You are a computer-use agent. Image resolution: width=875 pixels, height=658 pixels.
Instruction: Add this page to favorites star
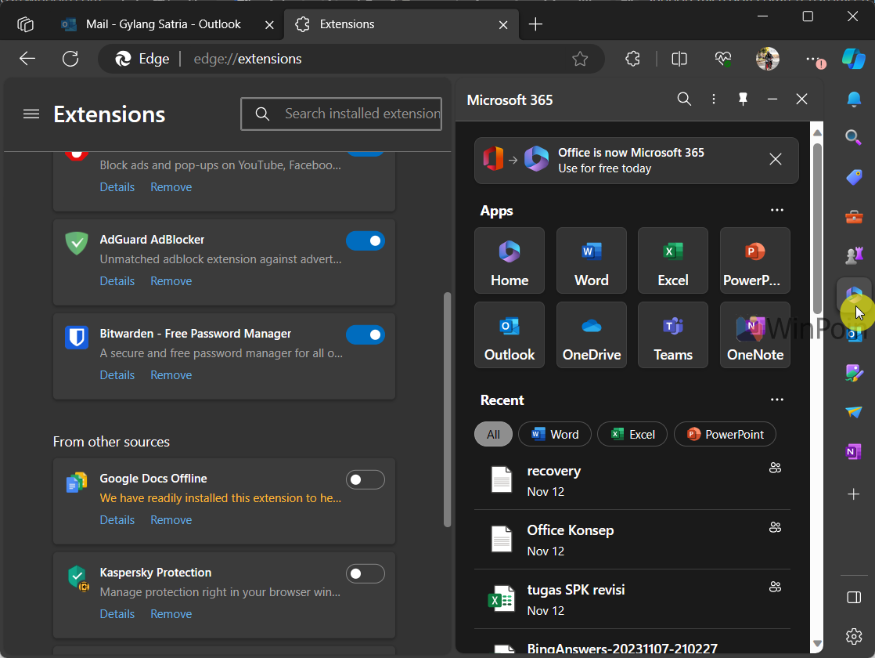click(x=580, y=59)
